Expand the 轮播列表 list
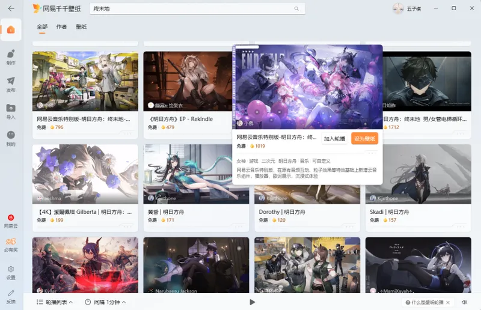This screenshot has height=310, width=481. tap(55, 302)
